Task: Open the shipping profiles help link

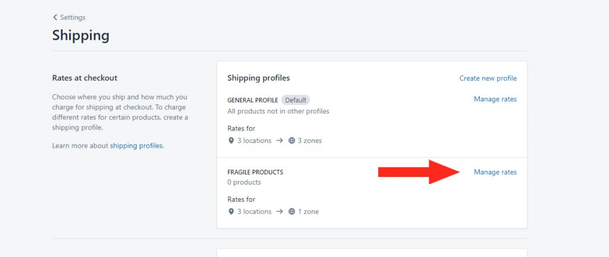Action: point(136,145)
